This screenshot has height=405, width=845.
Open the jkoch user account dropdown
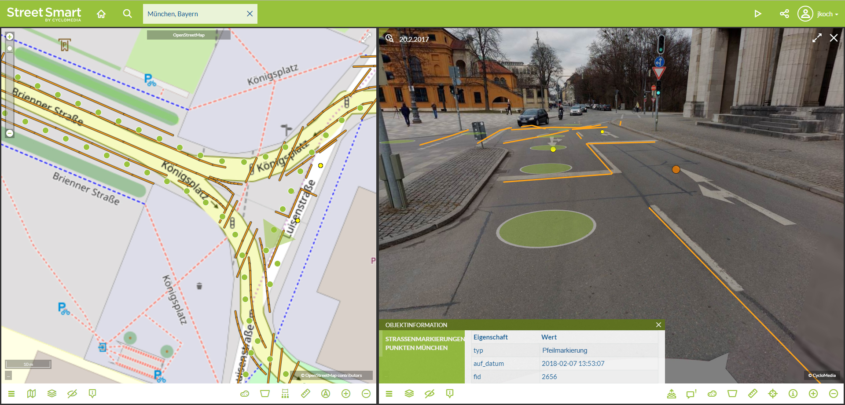(827, 14)
